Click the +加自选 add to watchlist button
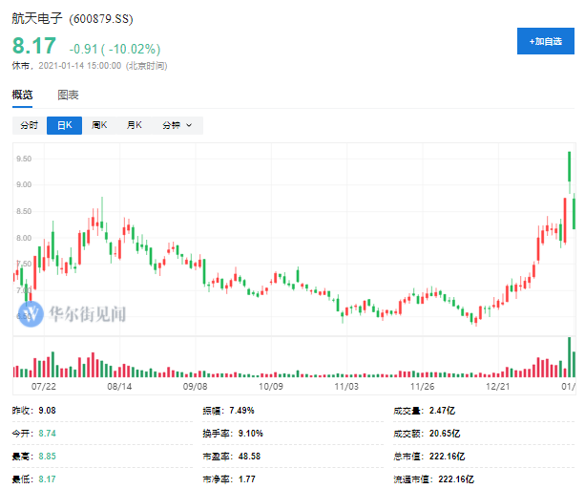 (546, 41)
